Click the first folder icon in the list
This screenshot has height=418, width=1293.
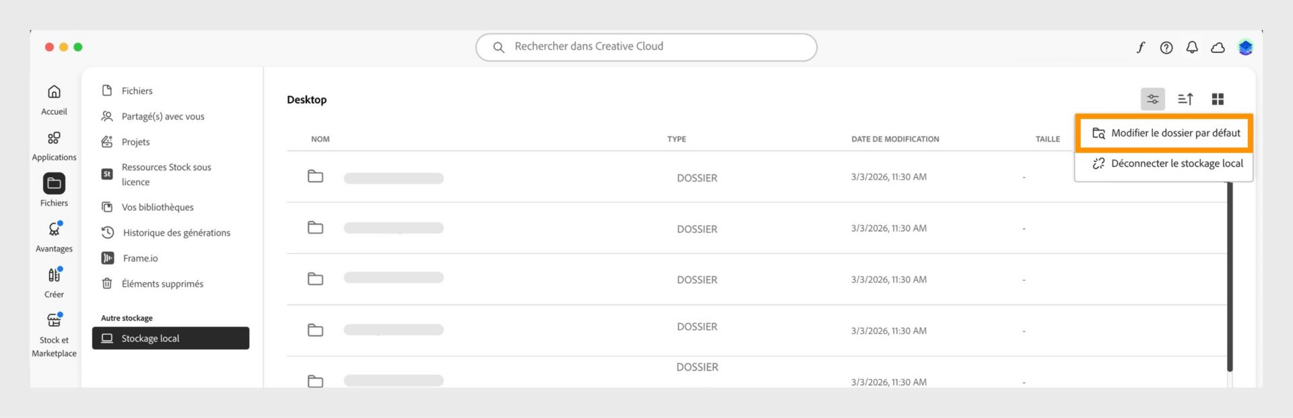pos(315,176)
